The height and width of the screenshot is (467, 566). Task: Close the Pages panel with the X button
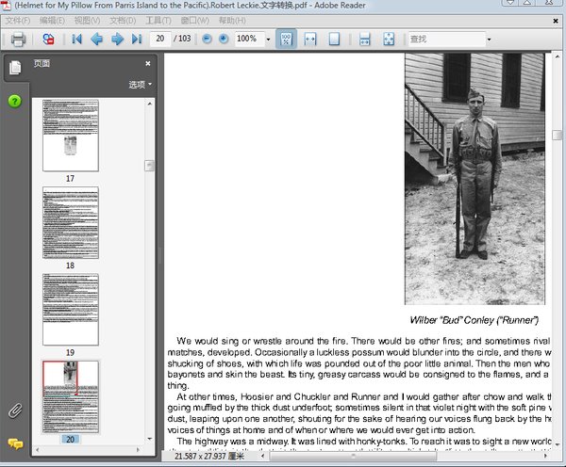(x=147, y=64)
